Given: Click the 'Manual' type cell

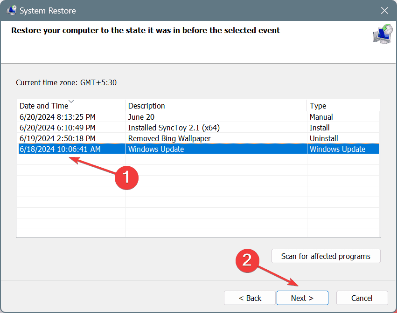Looking at the screenshot, I should coord(321,117).
